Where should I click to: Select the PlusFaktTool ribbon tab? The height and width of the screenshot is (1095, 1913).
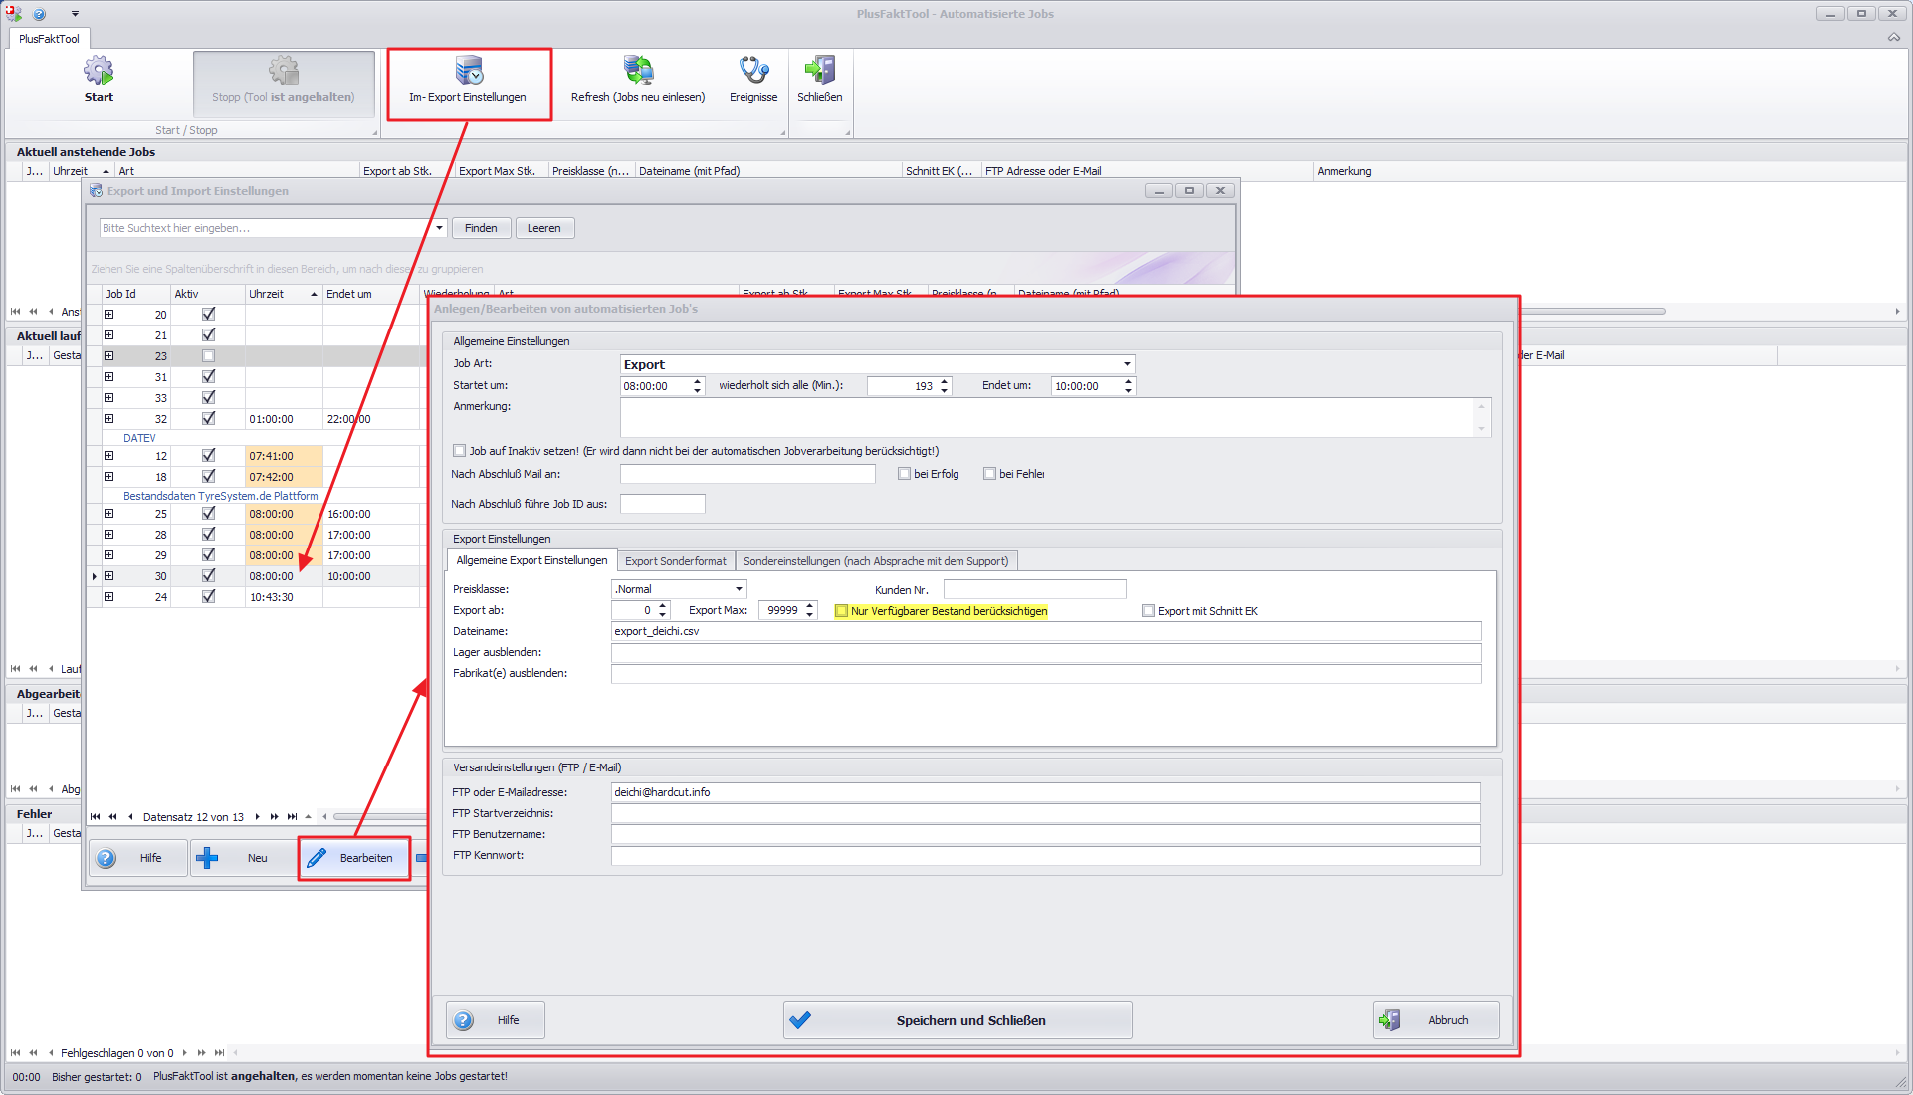click(x=49, y=39)
